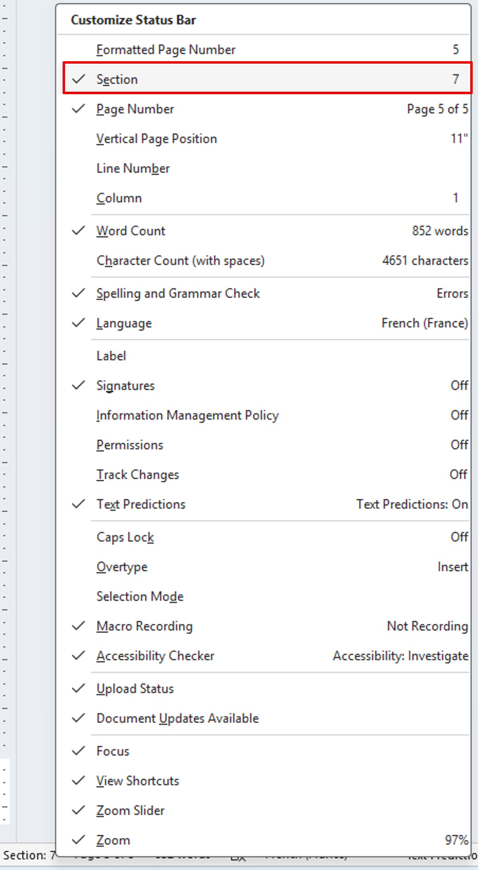Show the Column indicator

pos(119,198)
